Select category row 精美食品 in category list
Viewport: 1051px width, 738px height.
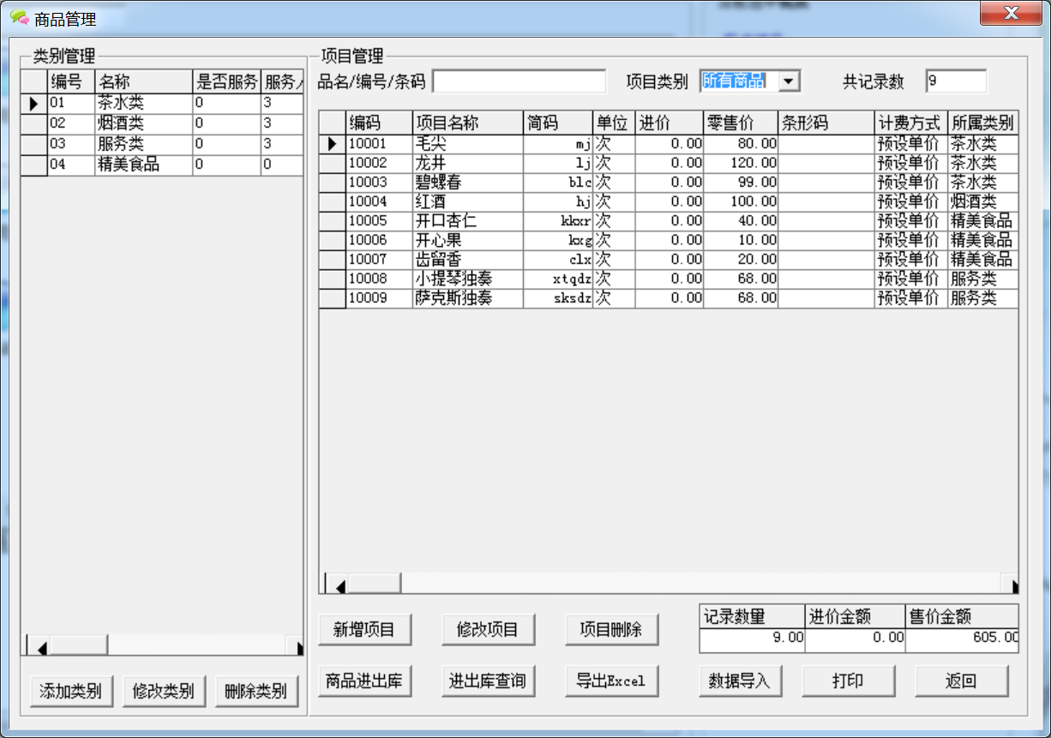[x=163, y=165]
